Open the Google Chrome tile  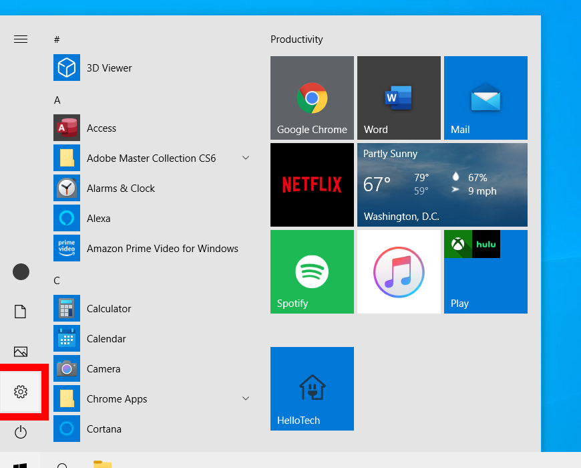[x=312, y=98]
